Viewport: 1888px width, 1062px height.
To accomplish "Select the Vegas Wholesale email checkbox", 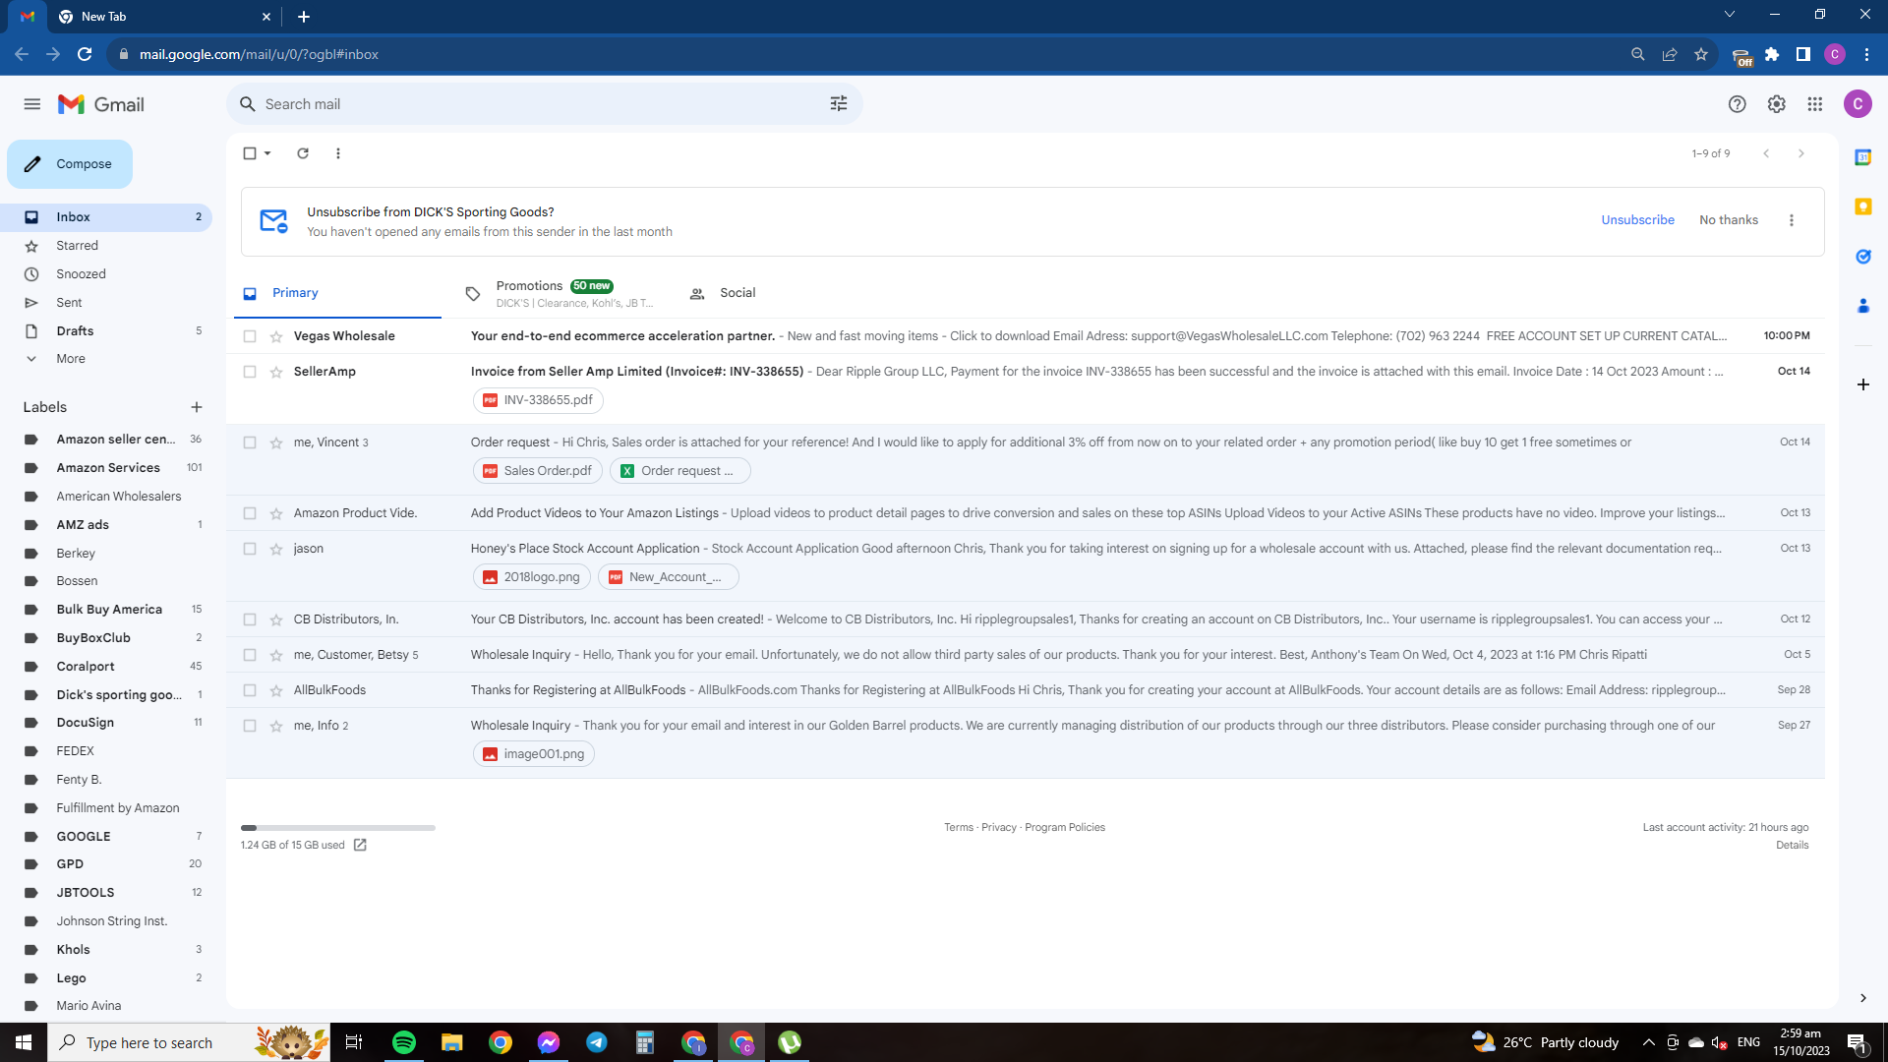I will coord(250,336).
